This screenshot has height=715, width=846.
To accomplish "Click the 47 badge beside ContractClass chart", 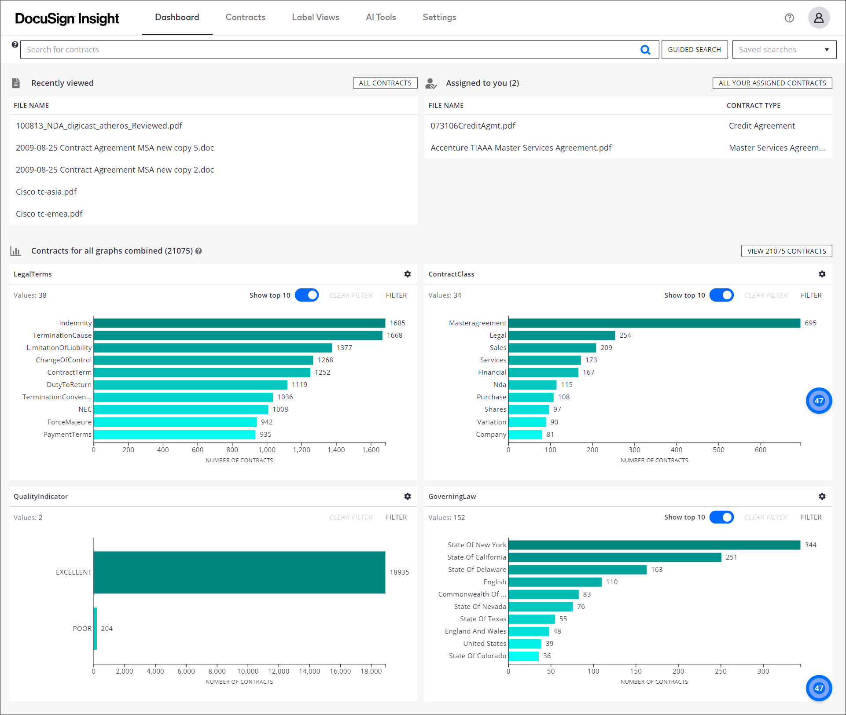I will [x=819, y=401].
